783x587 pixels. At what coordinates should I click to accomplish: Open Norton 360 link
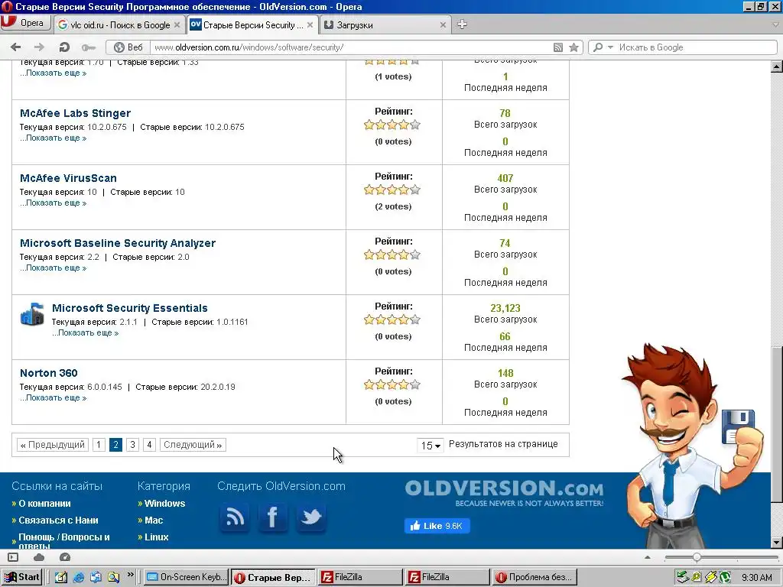(x=49, y=373)
